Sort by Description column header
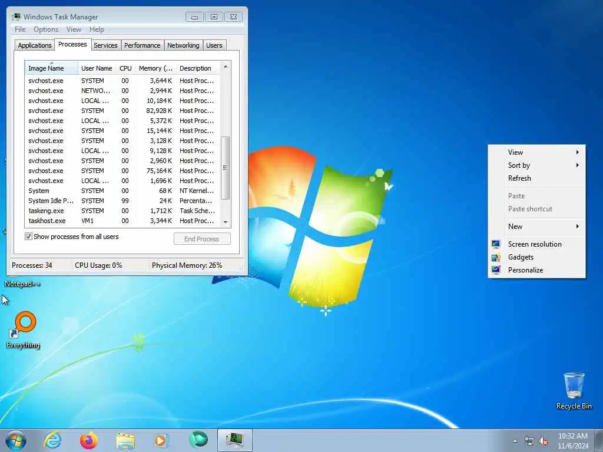 pyautogui.click(x=198, y=68)
